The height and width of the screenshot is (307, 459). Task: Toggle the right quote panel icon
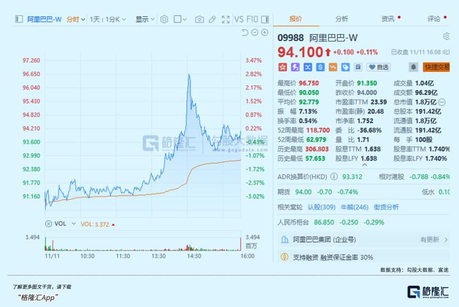(265, 19)
